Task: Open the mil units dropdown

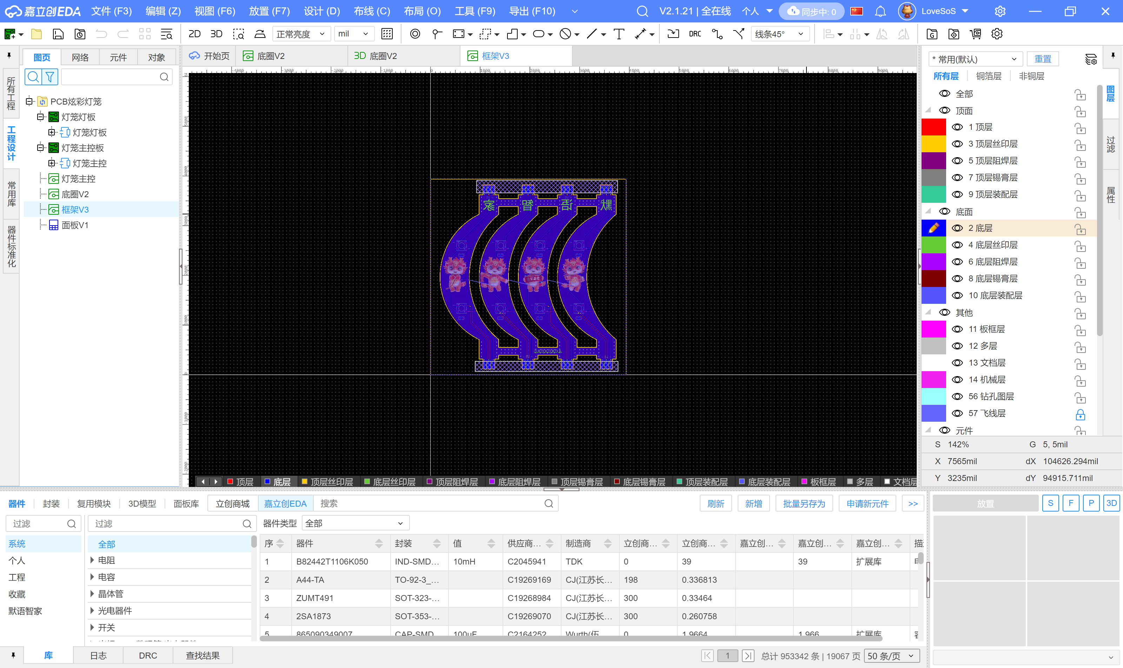Action: [x=353, y=34]
